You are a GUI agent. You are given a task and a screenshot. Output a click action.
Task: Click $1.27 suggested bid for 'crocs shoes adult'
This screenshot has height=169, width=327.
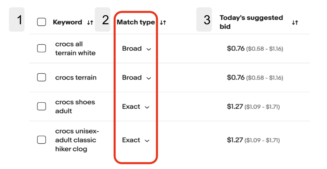click(x=235, y=107)
